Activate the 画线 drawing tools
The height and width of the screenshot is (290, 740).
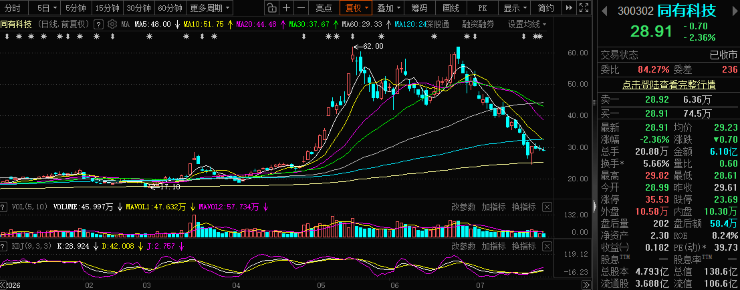pos(451,7)
